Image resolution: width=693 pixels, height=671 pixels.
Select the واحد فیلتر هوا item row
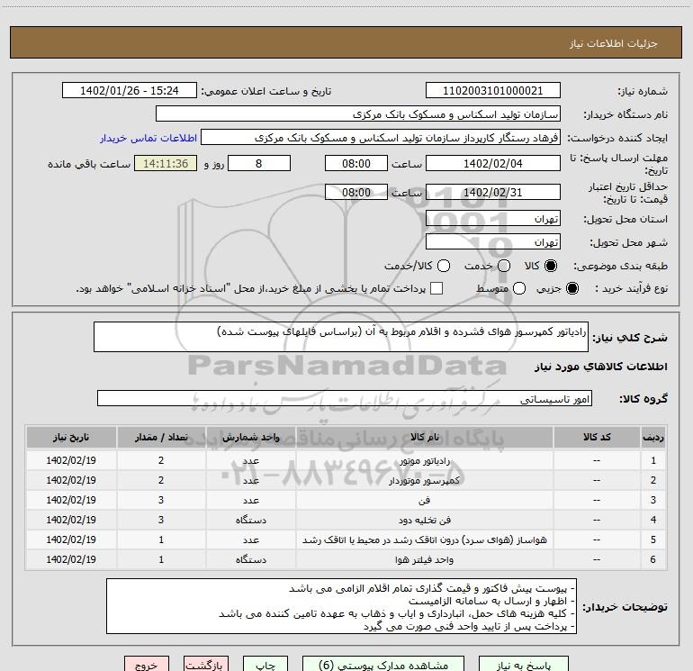click(346, 559)
